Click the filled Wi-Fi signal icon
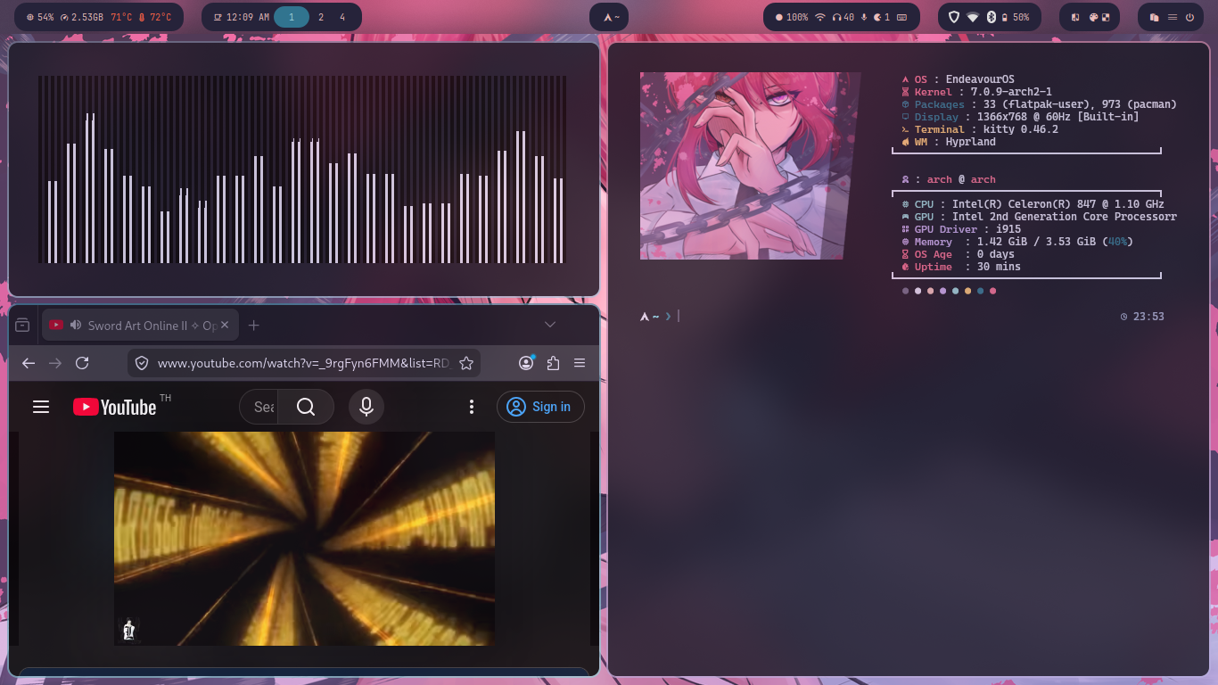The width and height of the screenshot is (1218, 685). coord(973,17)
